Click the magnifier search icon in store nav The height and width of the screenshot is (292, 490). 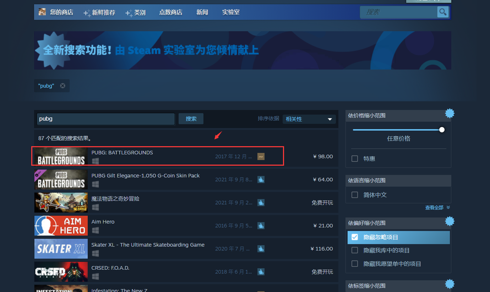tap(443, 12)
